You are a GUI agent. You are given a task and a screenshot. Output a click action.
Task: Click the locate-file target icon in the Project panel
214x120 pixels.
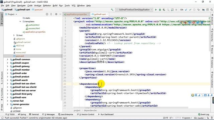coord(47,14)
